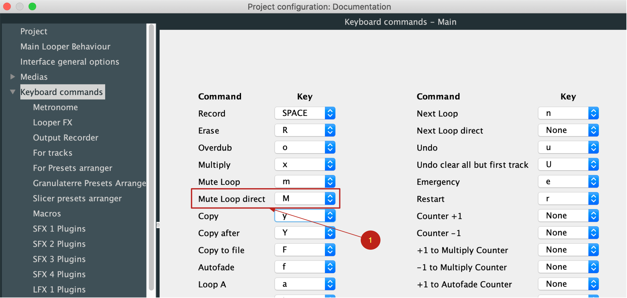Screen dimensions: 627x298
Task: Change the Overdub key assignment
Action: 305,147
